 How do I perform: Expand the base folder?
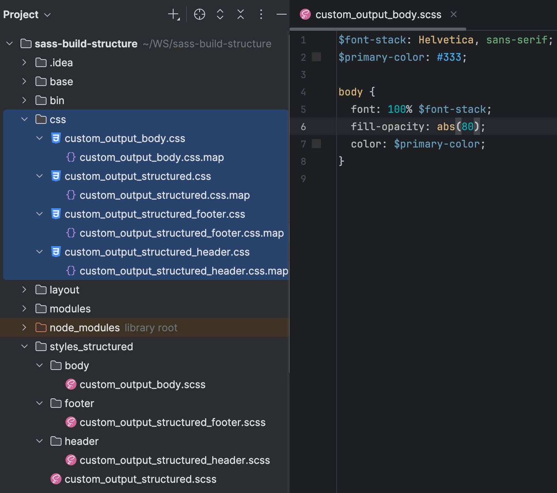[24, 81]
